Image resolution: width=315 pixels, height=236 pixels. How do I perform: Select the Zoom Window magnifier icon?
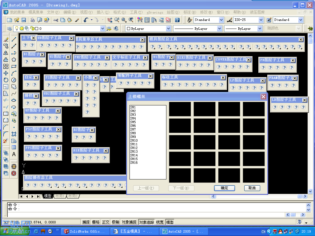(x=124, y=20)
